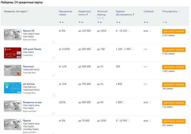Open info icon beside 1 000 fee
Viewport: 191px width, 134px height.
tap(124, 102)
